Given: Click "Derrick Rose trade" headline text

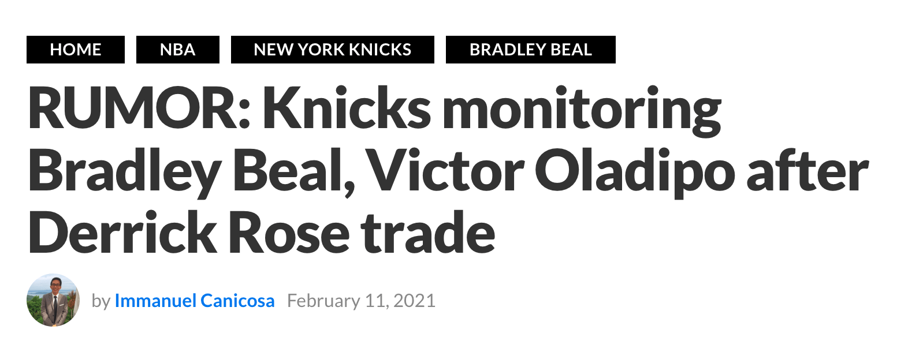Looking at the screenshot, I should click(x=262, y=233).
